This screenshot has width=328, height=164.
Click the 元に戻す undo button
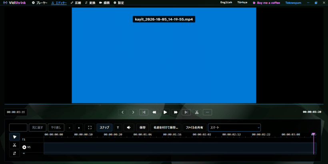click(x=38, y=128)
